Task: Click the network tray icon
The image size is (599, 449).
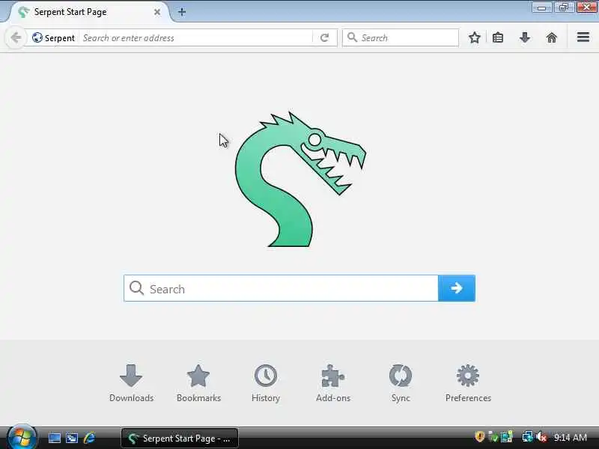Action: [x=528, y=437]
